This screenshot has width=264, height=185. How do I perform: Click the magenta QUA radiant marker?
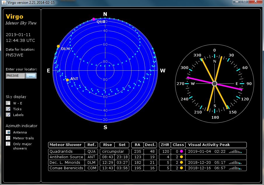(x=94, y=19)
